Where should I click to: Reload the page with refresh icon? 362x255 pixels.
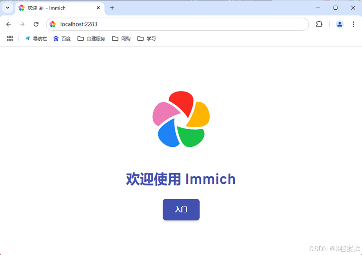point(36,24)
